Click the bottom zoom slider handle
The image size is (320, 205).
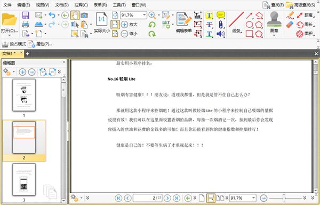pos(284,198)
